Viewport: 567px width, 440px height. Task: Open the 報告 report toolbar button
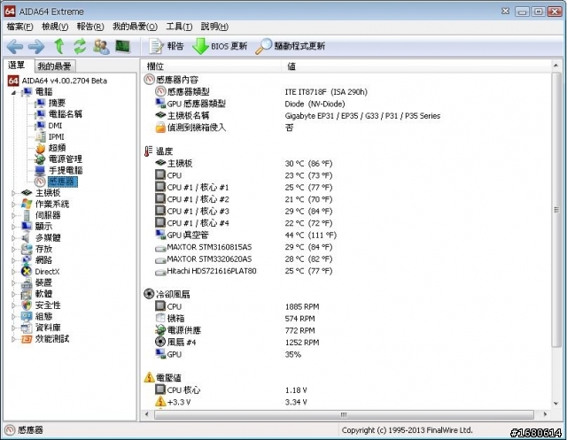(167, 46)
